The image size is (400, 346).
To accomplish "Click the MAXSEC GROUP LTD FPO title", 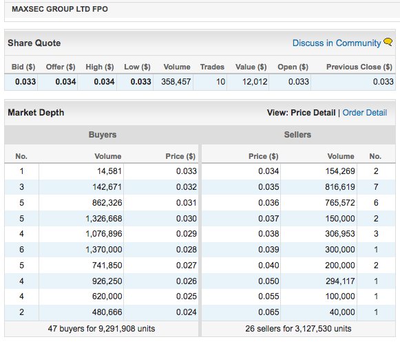I will 60,9.
